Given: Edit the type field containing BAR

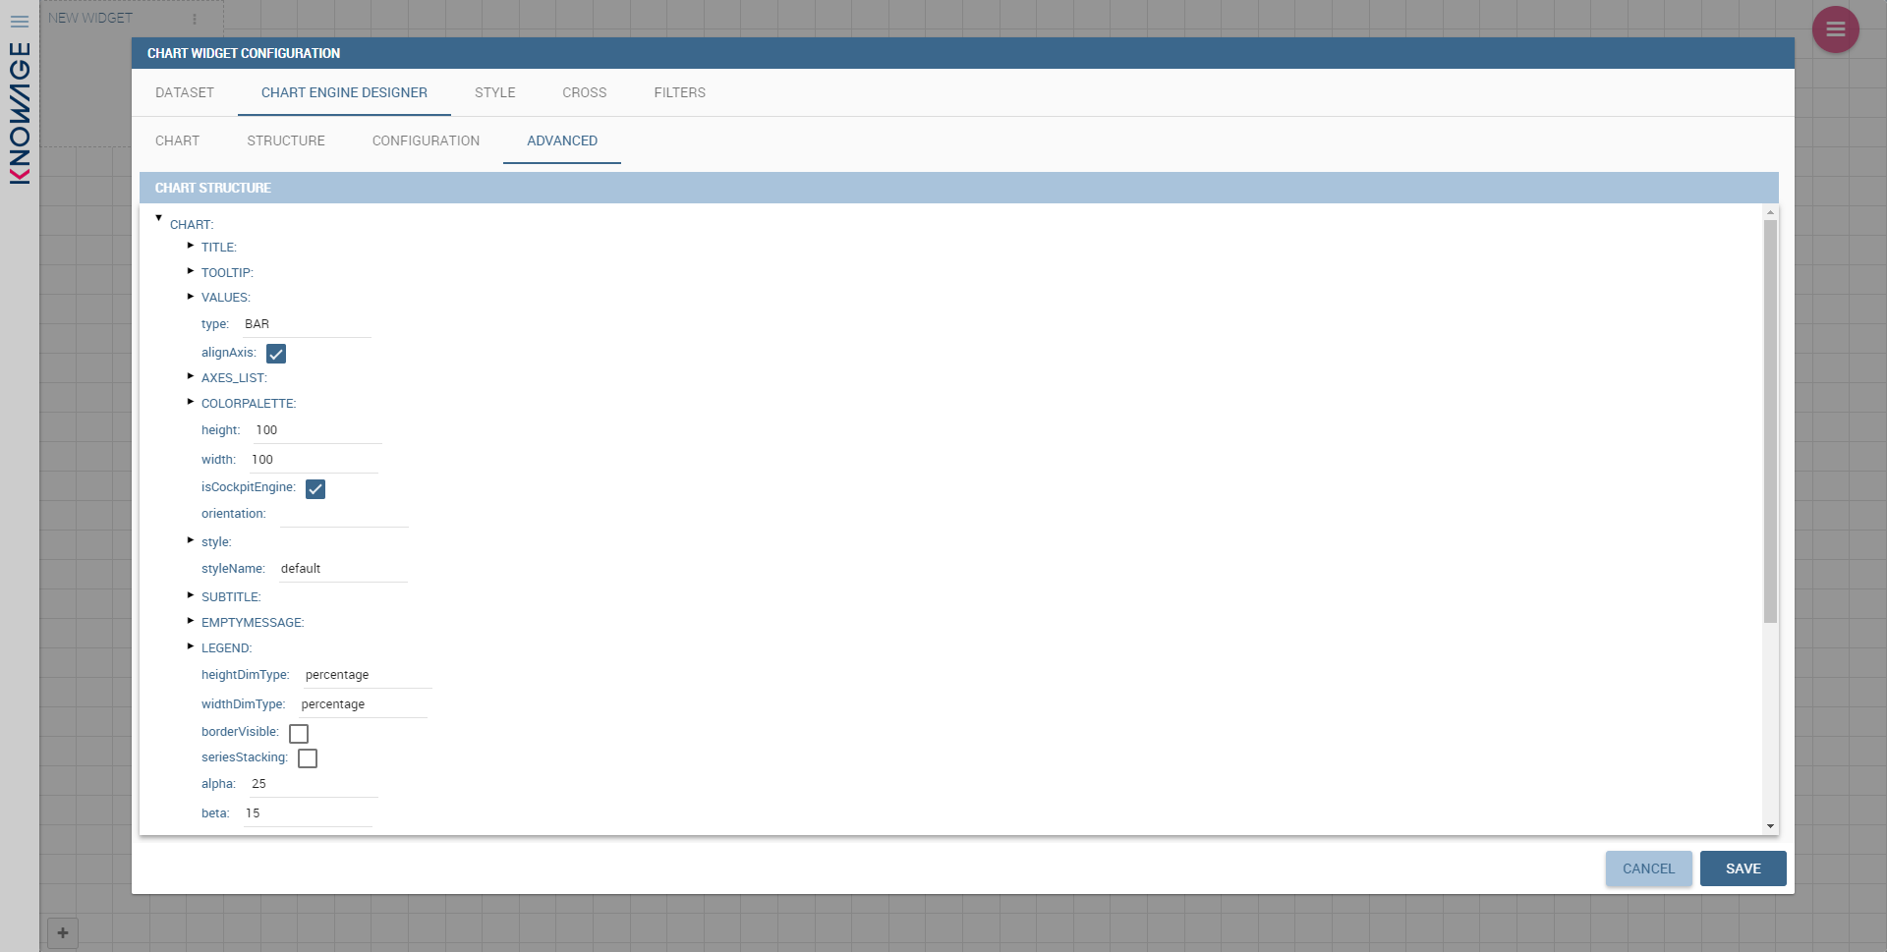Looking at the screenshot, I should point(307,324).
